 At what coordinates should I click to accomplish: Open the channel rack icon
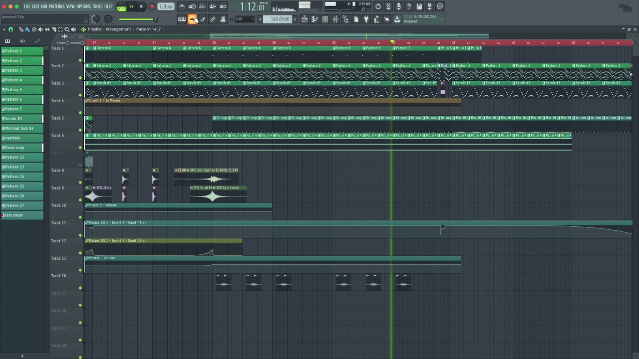[325, 19]
